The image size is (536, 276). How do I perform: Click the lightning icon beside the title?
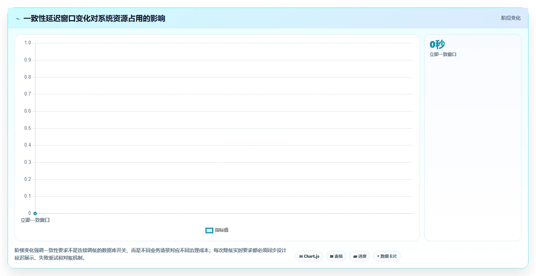click(18, 19)
